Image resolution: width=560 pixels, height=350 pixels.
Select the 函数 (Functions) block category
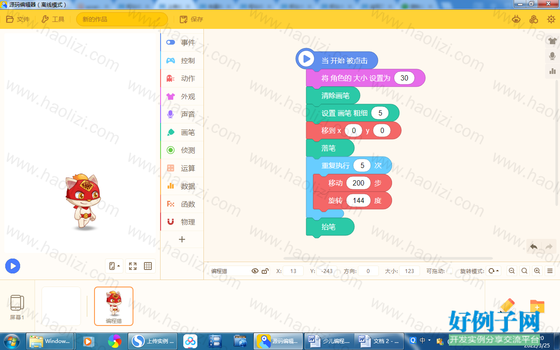[x=182, y=204]
